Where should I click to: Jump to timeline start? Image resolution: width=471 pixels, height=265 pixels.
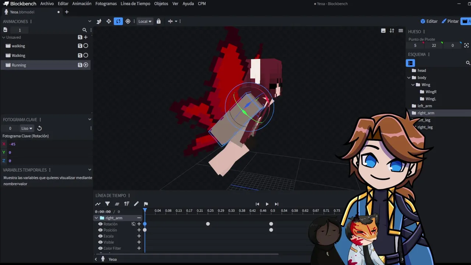pos(257,204)
